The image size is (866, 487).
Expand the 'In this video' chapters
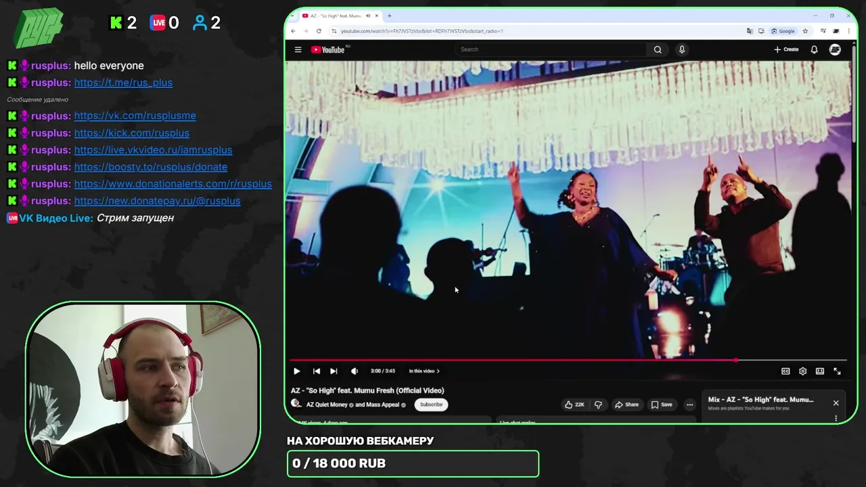click(x=424, y=371)
